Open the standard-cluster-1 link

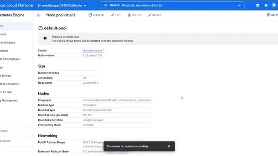pyautogui.click(x=94, y=50)
